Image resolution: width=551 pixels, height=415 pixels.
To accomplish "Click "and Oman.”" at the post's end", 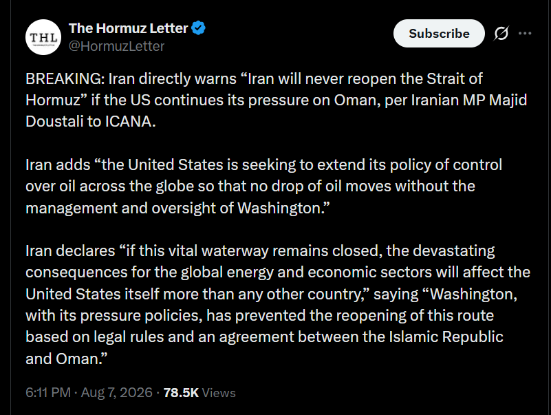I will coord(67,359).
